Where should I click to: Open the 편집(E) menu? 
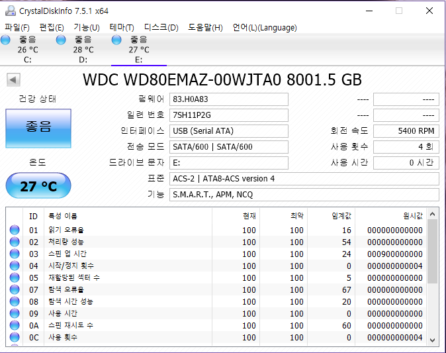click(x=52, y=27)
